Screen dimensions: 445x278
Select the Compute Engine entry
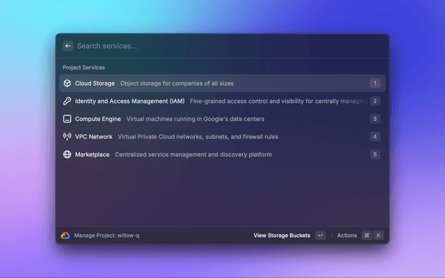point(98,119)
